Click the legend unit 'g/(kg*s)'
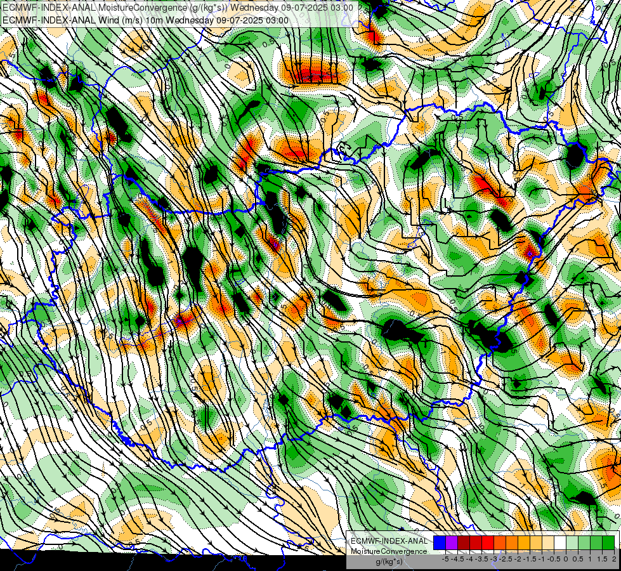 pos(389,561)
